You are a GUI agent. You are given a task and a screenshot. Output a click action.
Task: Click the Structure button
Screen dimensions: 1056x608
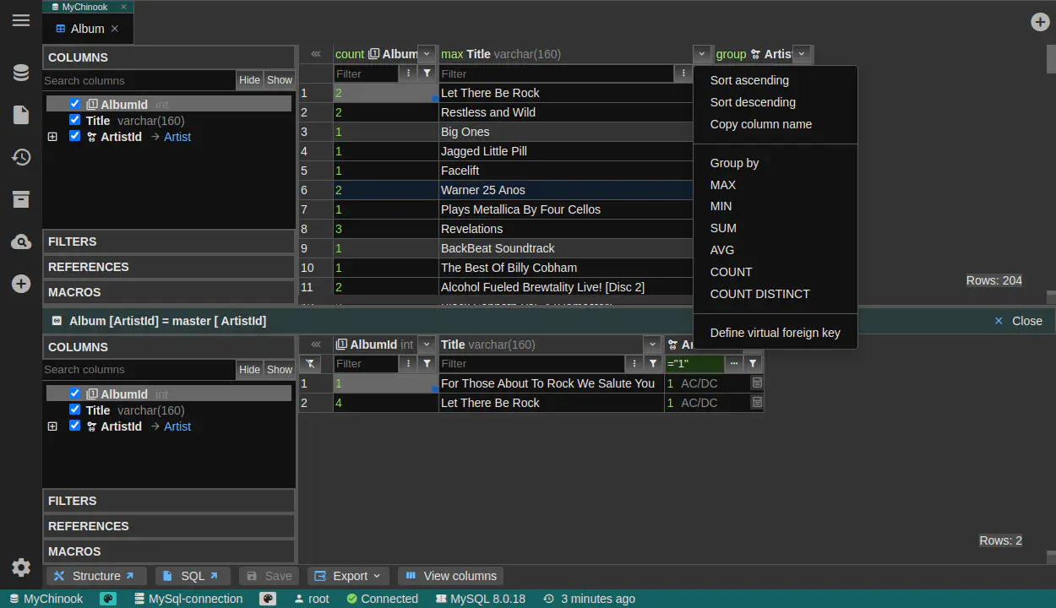(x=95, y=576)
